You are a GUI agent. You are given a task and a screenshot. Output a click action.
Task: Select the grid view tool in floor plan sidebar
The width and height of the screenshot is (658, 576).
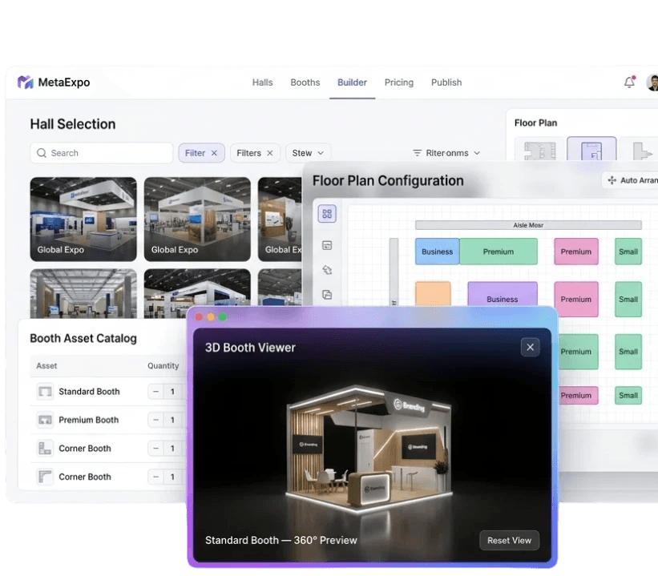327,214
